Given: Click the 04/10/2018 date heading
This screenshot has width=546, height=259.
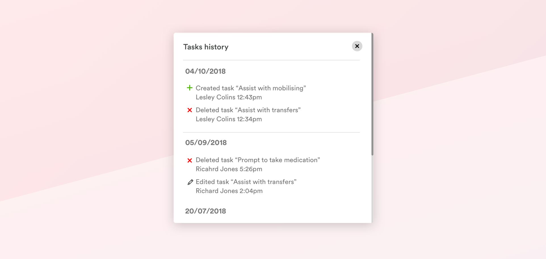Looking at the screenshot, I should [x=205, y=71].
